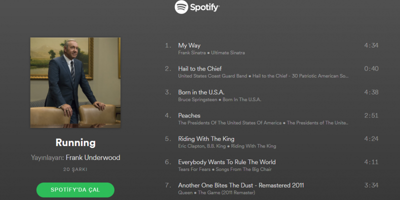Select the Peaches track row
The image size is (400, 200).
point(271,118)
